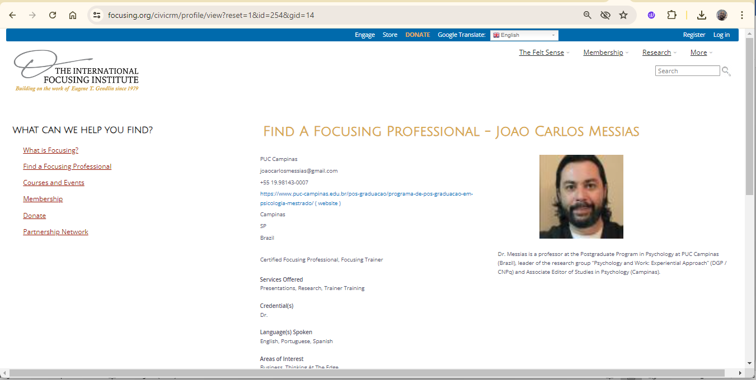Click the PUC Campinas text
The image size is (756, 380).
point(279,159)
